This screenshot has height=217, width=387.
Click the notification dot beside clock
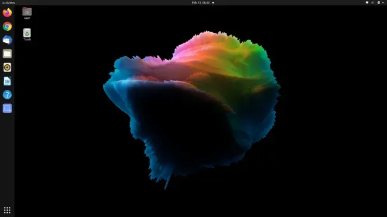pos(213,2)
